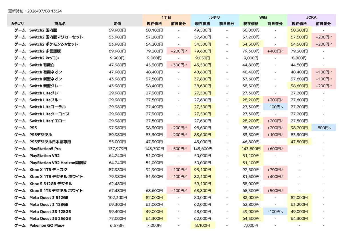Image resolution: width=343 pixels, height=242 pixels.
Task: Click JCKA price 63,200円 for Meta Quest 3 128GB
Action: (299, 205)
